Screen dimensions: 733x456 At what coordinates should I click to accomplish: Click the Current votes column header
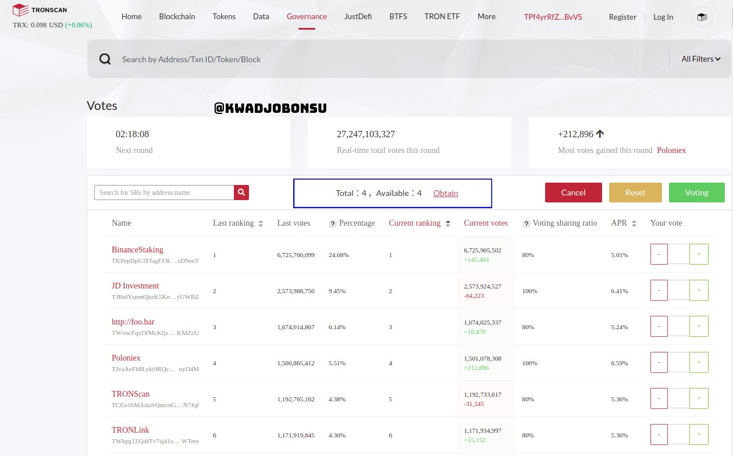coord(486,223)
